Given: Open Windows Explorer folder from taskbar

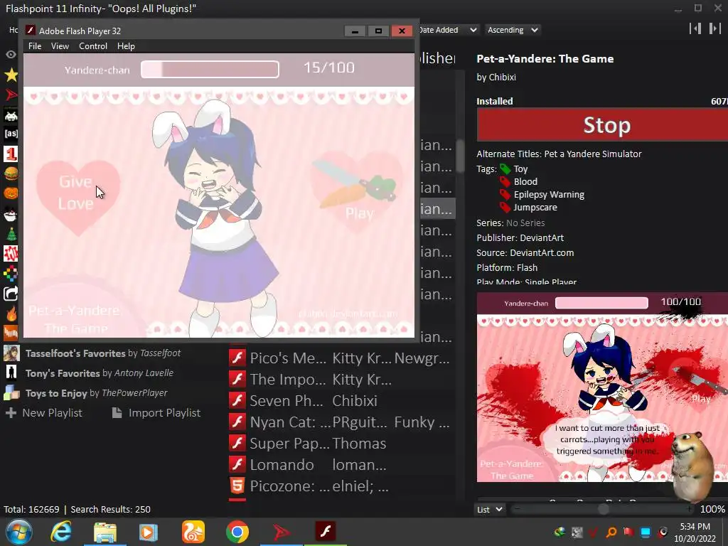Looking at the screenshot, I should coord(105,532).
